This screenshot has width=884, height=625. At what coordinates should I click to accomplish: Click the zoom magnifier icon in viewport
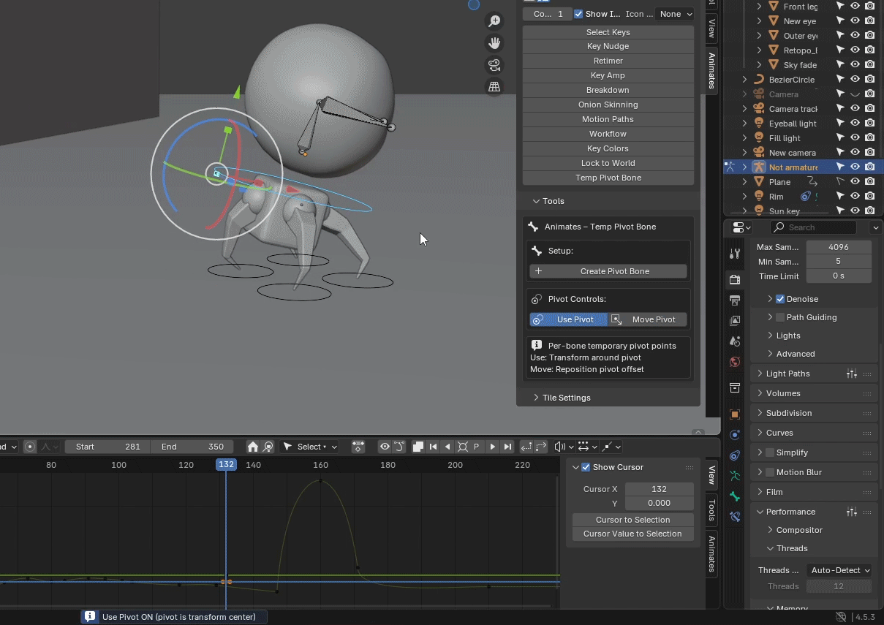coord(495,22)
